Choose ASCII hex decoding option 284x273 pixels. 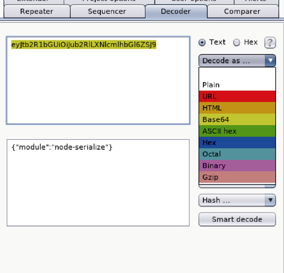[x=237, y=131]
